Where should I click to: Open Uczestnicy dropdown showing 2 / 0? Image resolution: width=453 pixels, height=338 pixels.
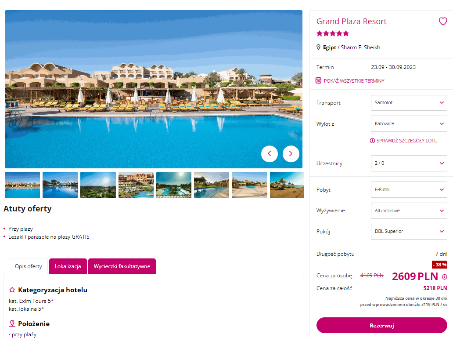coord(409,163)
